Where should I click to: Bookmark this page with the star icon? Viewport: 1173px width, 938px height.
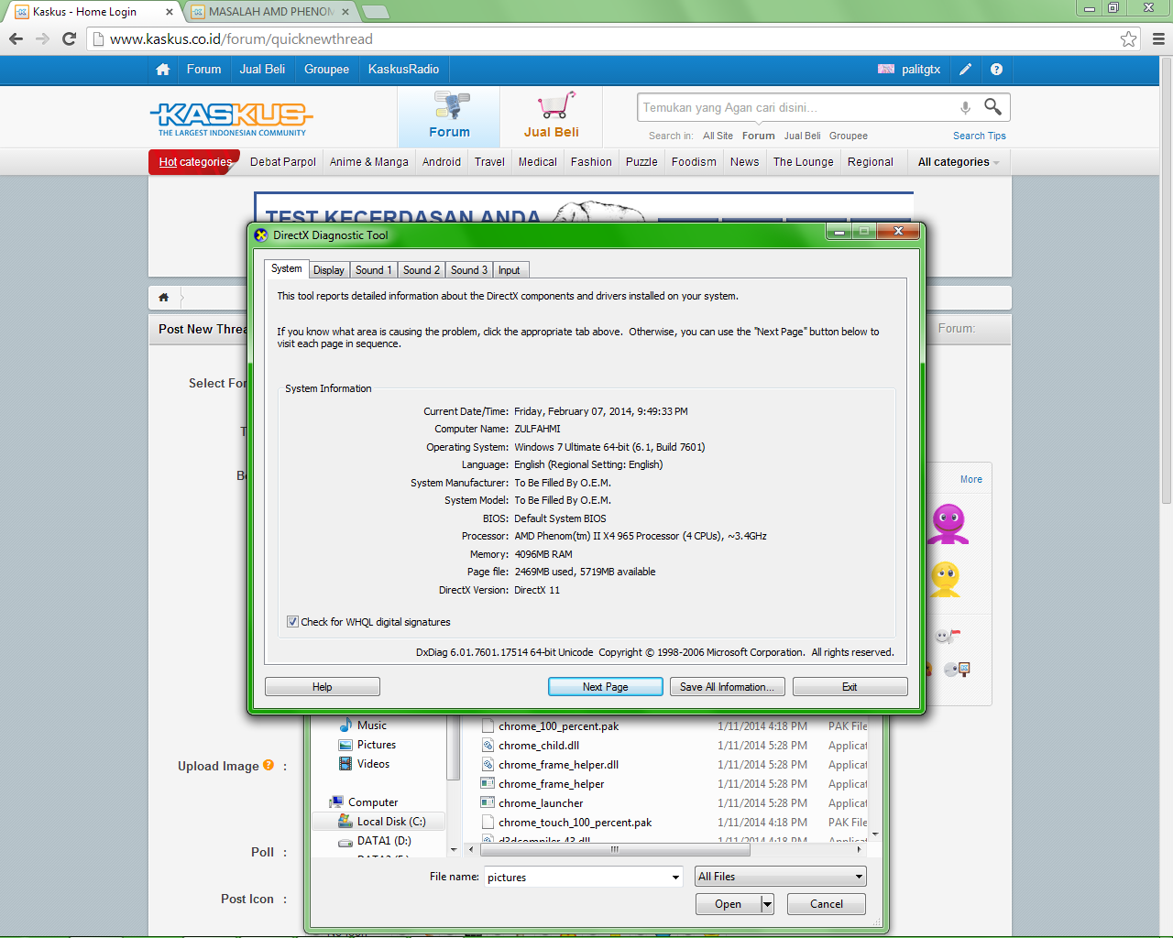1128,38
